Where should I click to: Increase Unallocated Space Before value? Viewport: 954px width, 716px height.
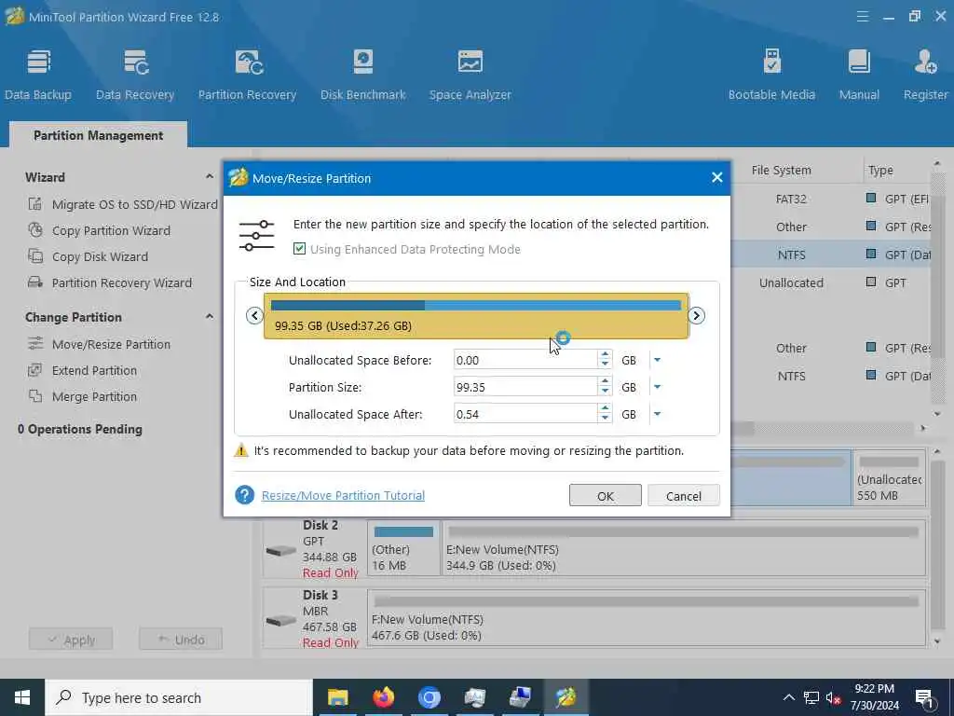pos(605,355)
